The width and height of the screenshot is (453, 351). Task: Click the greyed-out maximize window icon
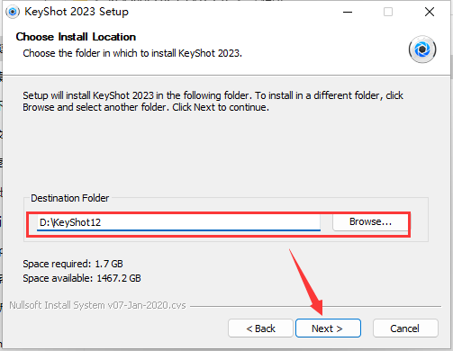click(x=388, y=12)
